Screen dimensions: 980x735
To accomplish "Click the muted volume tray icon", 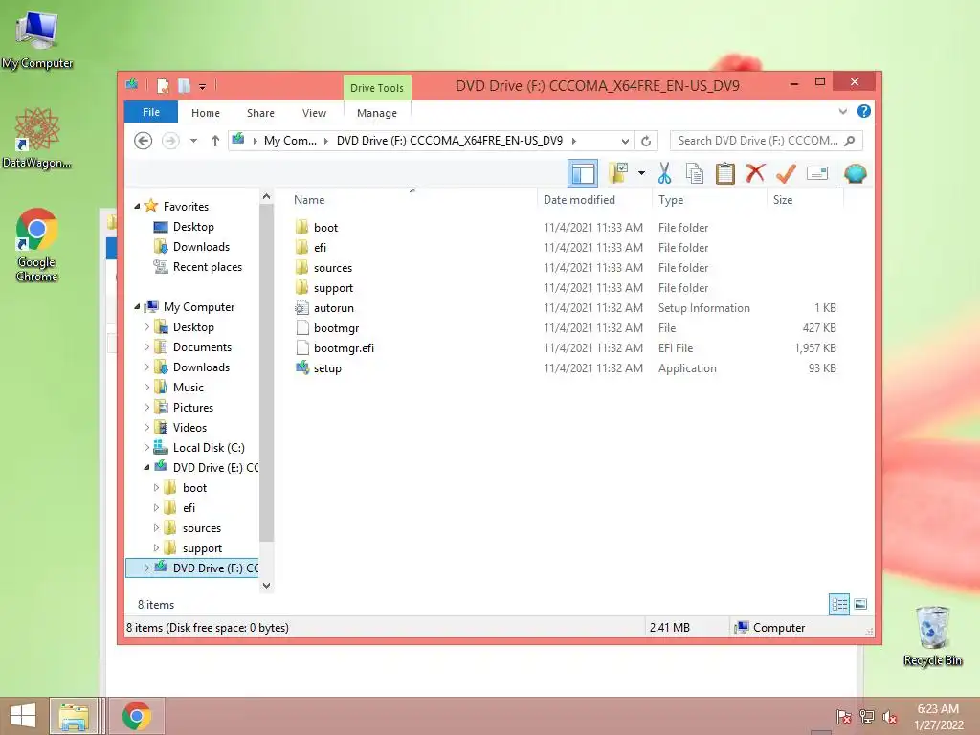I will click(890, 716).
